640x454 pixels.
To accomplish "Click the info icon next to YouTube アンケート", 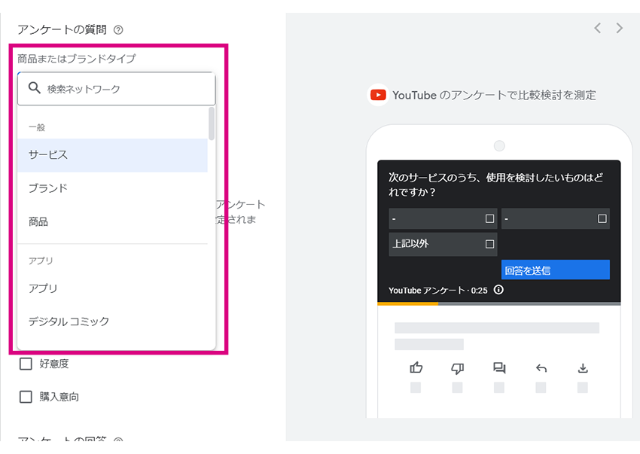I will pos(498,290).
